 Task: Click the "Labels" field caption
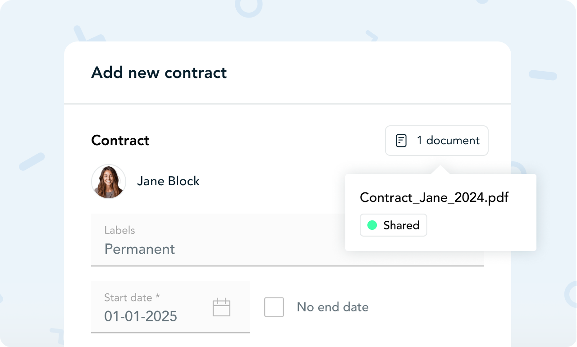tap(119, 230)
